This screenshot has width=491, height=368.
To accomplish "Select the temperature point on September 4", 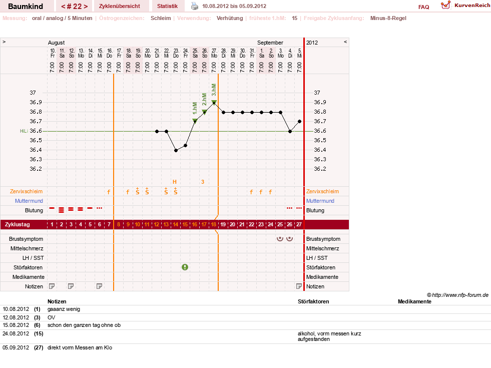I will pyautogui.click(x=290, y=132).
